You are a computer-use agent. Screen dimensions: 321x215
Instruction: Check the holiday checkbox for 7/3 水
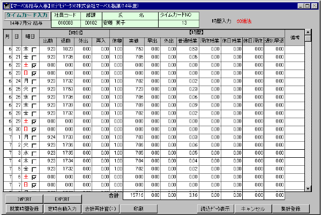point(34,153)
